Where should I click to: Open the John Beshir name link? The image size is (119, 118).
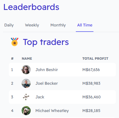[x=47, y=70]
